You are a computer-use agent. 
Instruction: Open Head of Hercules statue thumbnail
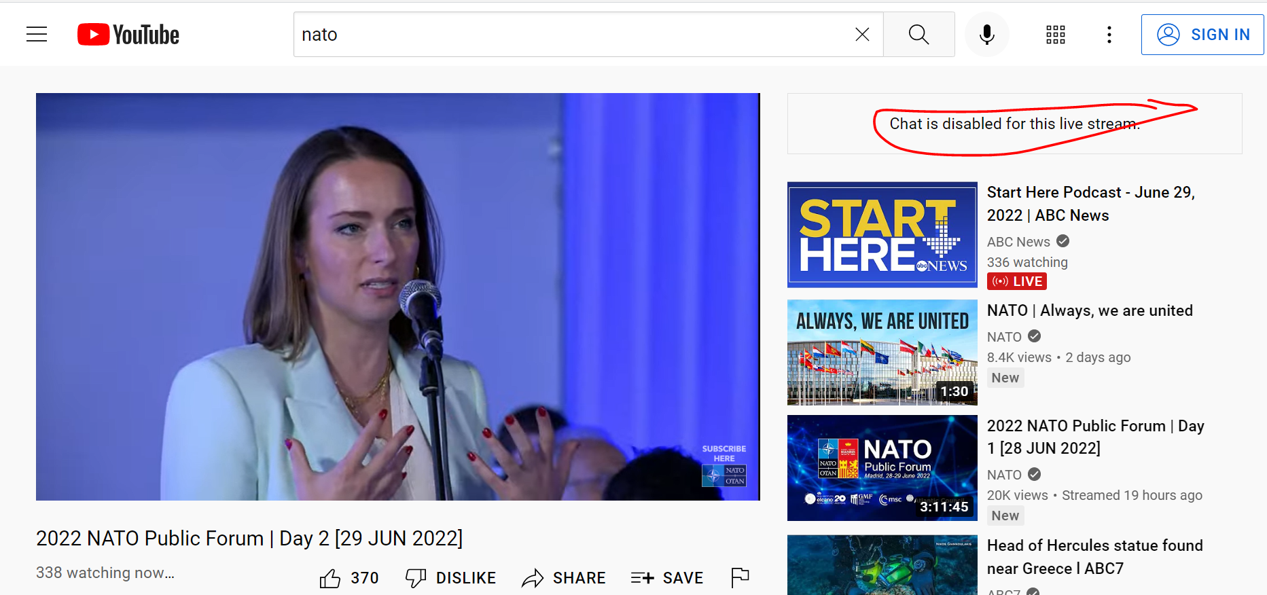tap(882, 565)
